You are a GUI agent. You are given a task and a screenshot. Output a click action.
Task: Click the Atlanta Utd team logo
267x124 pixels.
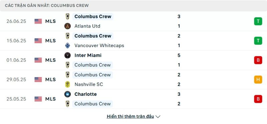tap(67, 26)
